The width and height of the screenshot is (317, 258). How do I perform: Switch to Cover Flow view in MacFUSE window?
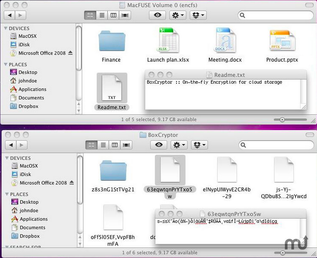click(x=125, y=15)
